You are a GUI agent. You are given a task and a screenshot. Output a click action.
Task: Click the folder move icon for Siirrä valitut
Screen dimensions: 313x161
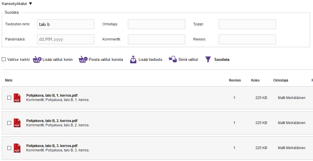point(173,59)
